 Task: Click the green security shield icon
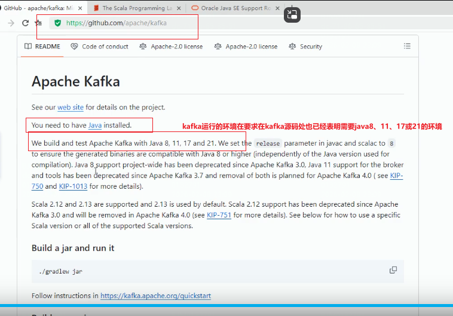click(x=57, y=23)
